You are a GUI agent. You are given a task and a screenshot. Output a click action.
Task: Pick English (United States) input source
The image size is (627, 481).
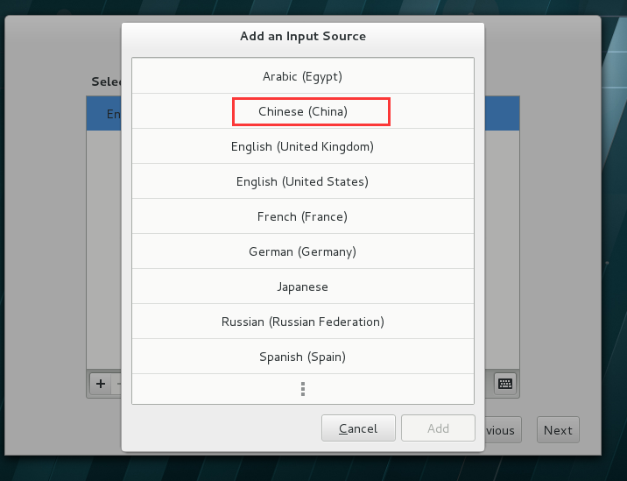click(x=303, y=181)
